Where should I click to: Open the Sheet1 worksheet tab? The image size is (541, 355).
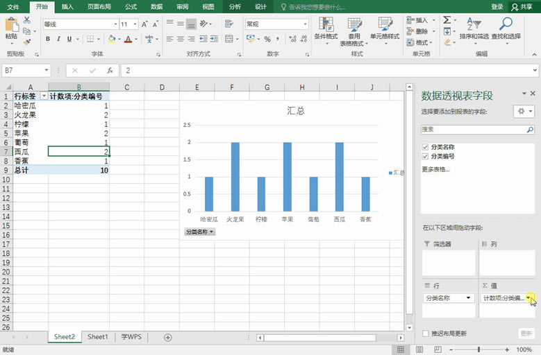point(98,337)
